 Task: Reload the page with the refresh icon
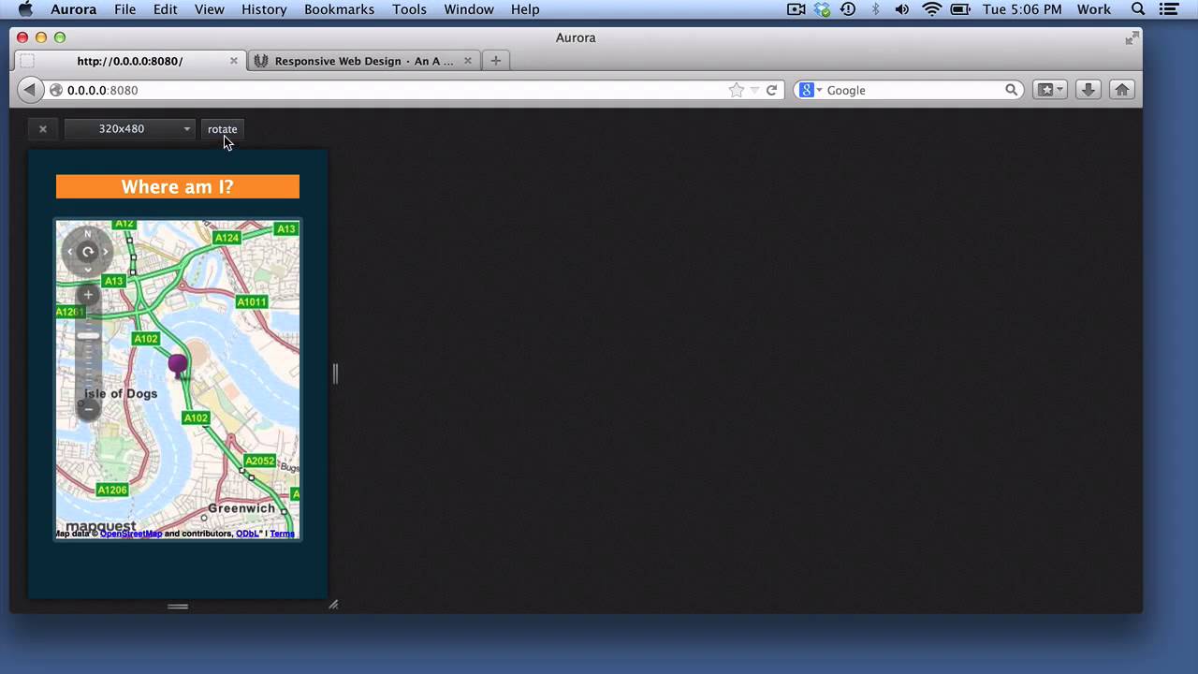[x=772, y=90]
